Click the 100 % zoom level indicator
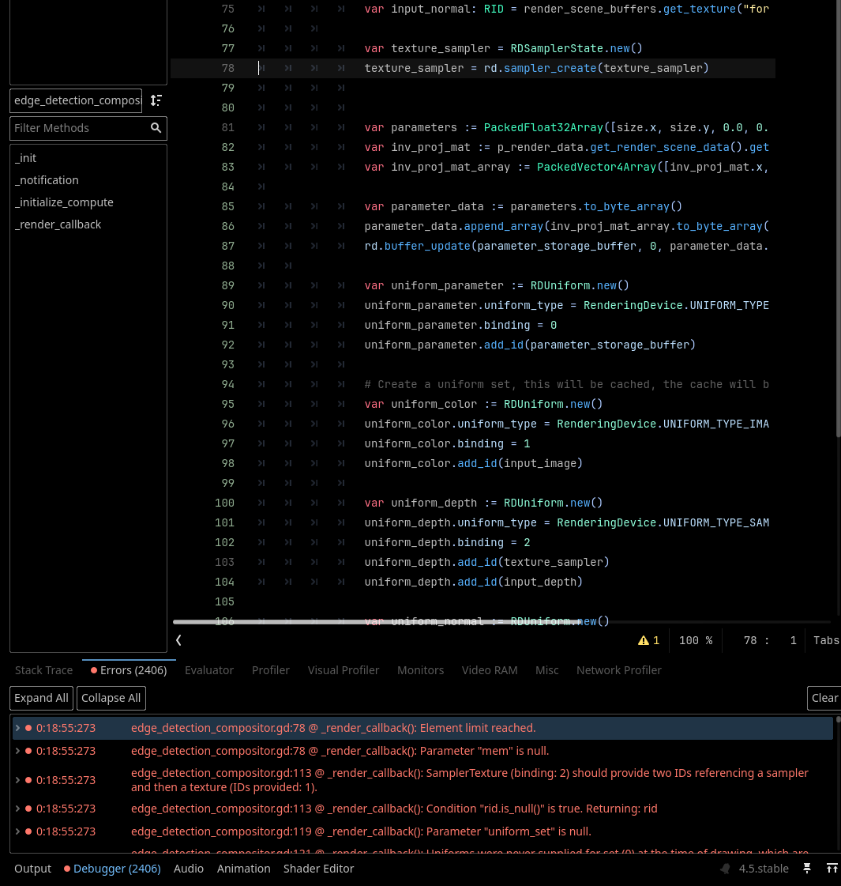 coord(696,640)
